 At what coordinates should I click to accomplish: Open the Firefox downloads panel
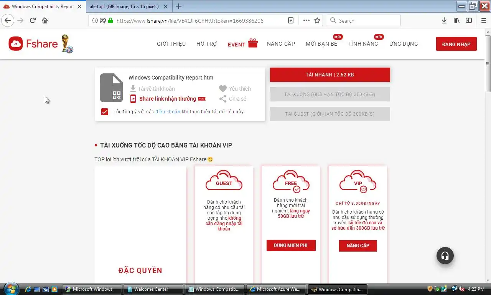point(444,21)
